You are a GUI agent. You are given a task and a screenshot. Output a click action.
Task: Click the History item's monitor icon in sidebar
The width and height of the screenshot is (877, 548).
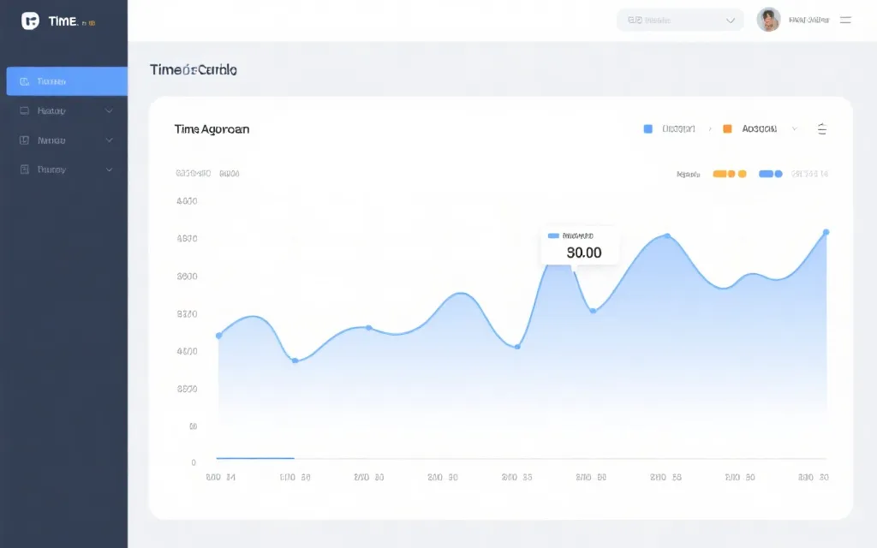[x=24, y=110]
